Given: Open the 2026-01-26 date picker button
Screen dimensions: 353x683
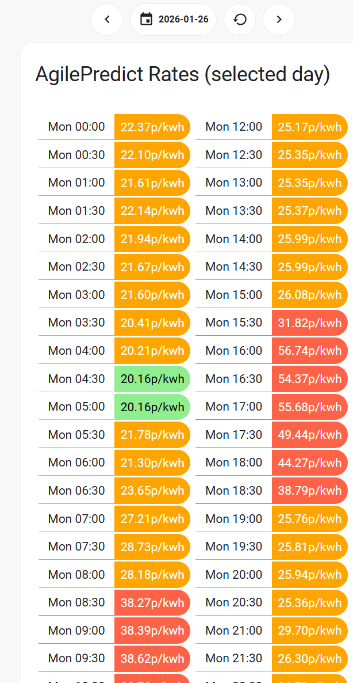Looking at the screenshot, I should pyautogui.click(x=173, y=20).
